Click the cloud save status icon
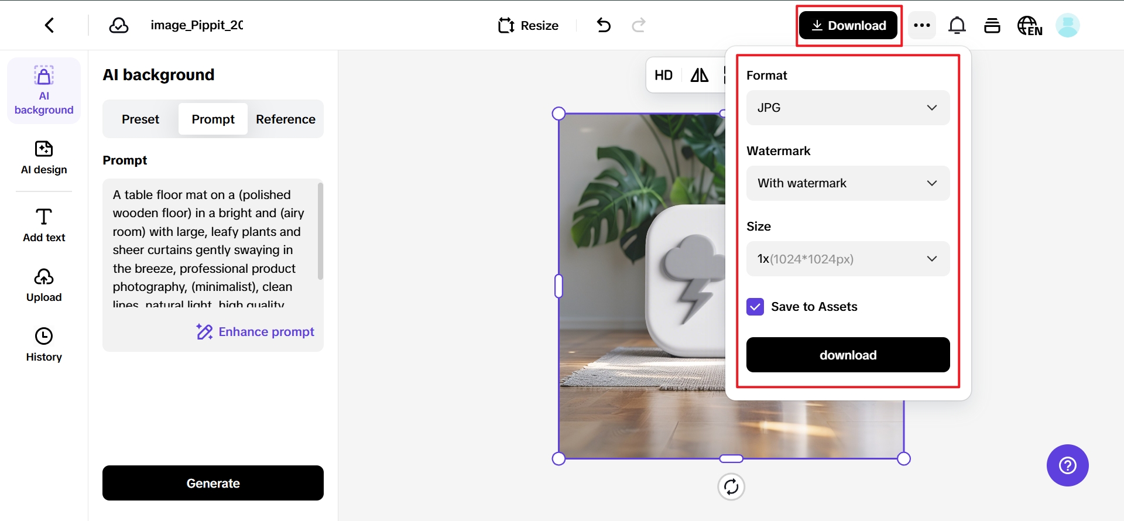The image size is (1124, 521). [x=119, y=25]
